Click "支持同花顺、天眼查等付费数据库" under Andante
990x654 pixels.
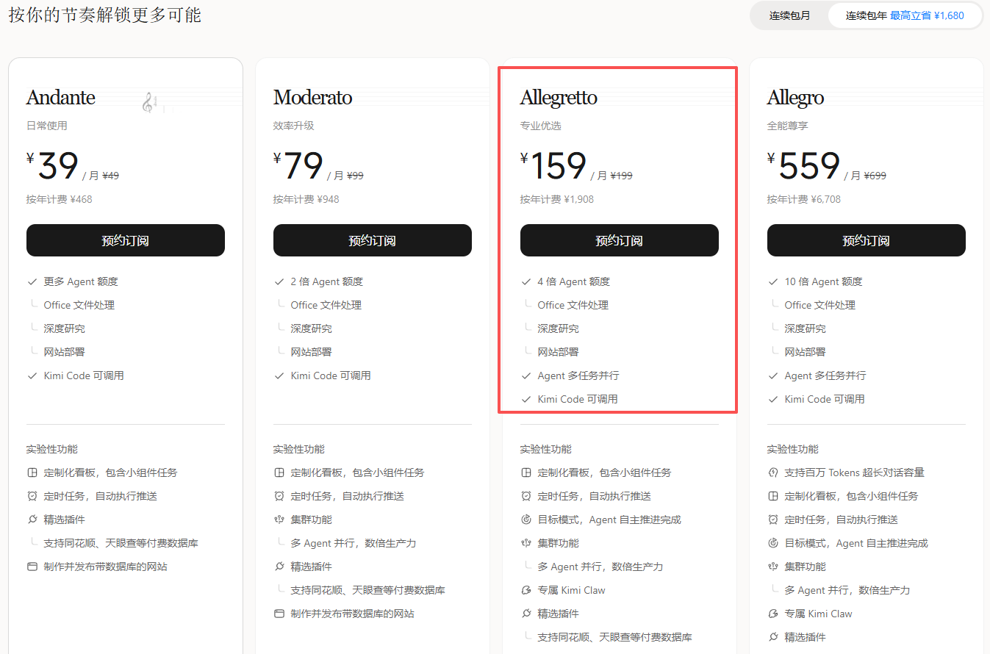click(121, 543)
